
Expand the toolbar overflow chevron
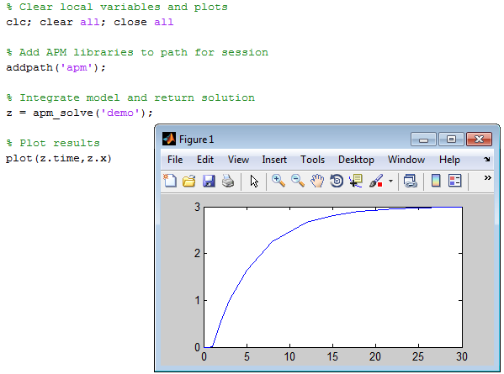click(488, 178)
